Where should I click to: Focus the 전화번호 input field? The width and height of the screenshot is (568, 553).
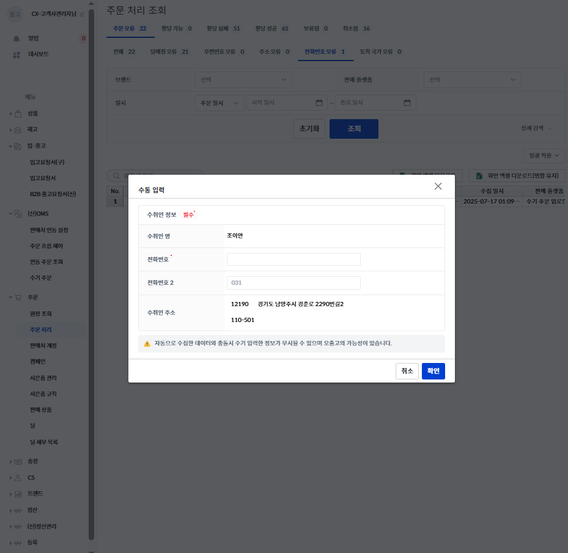(x=293, y=260)
